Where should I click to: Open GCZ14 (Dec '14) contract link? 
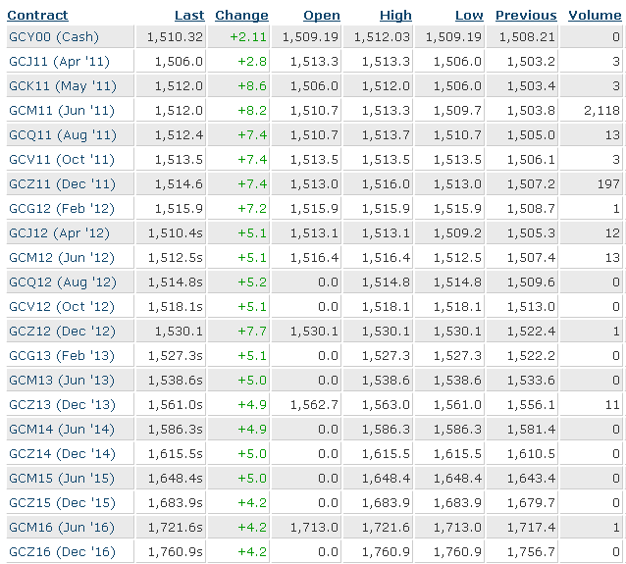pos(62,453)
